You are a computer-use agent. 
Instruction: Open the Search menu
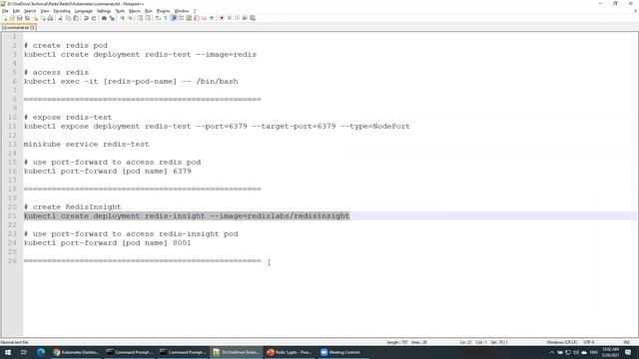pyautogui.click(x=30, y=11)
